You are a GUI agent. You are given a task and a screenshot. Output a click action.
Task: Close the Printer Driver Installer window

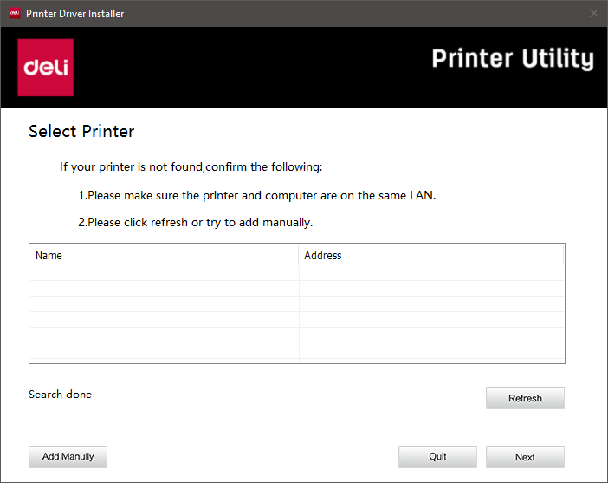coord(593,13)
